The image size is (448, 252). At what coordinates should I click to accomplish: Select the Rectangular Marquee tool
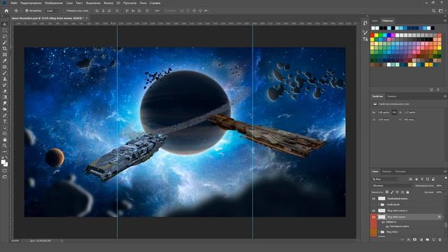[x=5, y=31]
